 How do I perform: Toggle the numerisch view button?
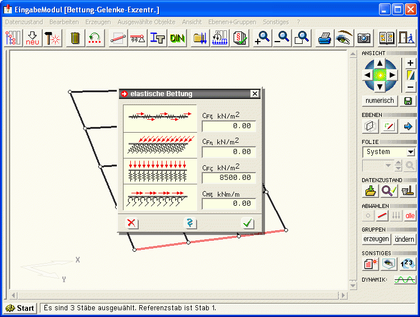(x=380, y=101)
